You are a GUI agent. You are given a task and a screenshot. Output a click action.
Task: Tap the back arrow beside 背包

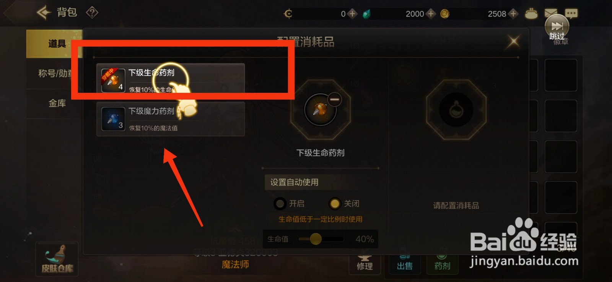(x=44, y=13)
